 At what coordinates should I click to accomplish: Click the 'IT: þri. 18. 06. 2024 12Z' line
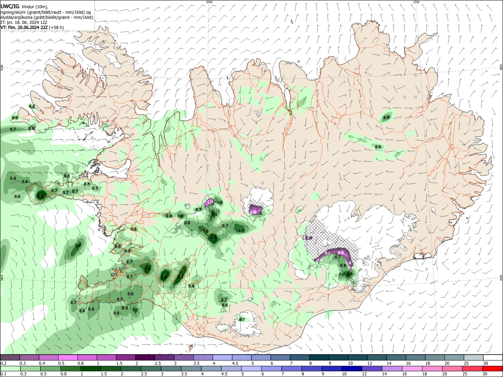24,22
